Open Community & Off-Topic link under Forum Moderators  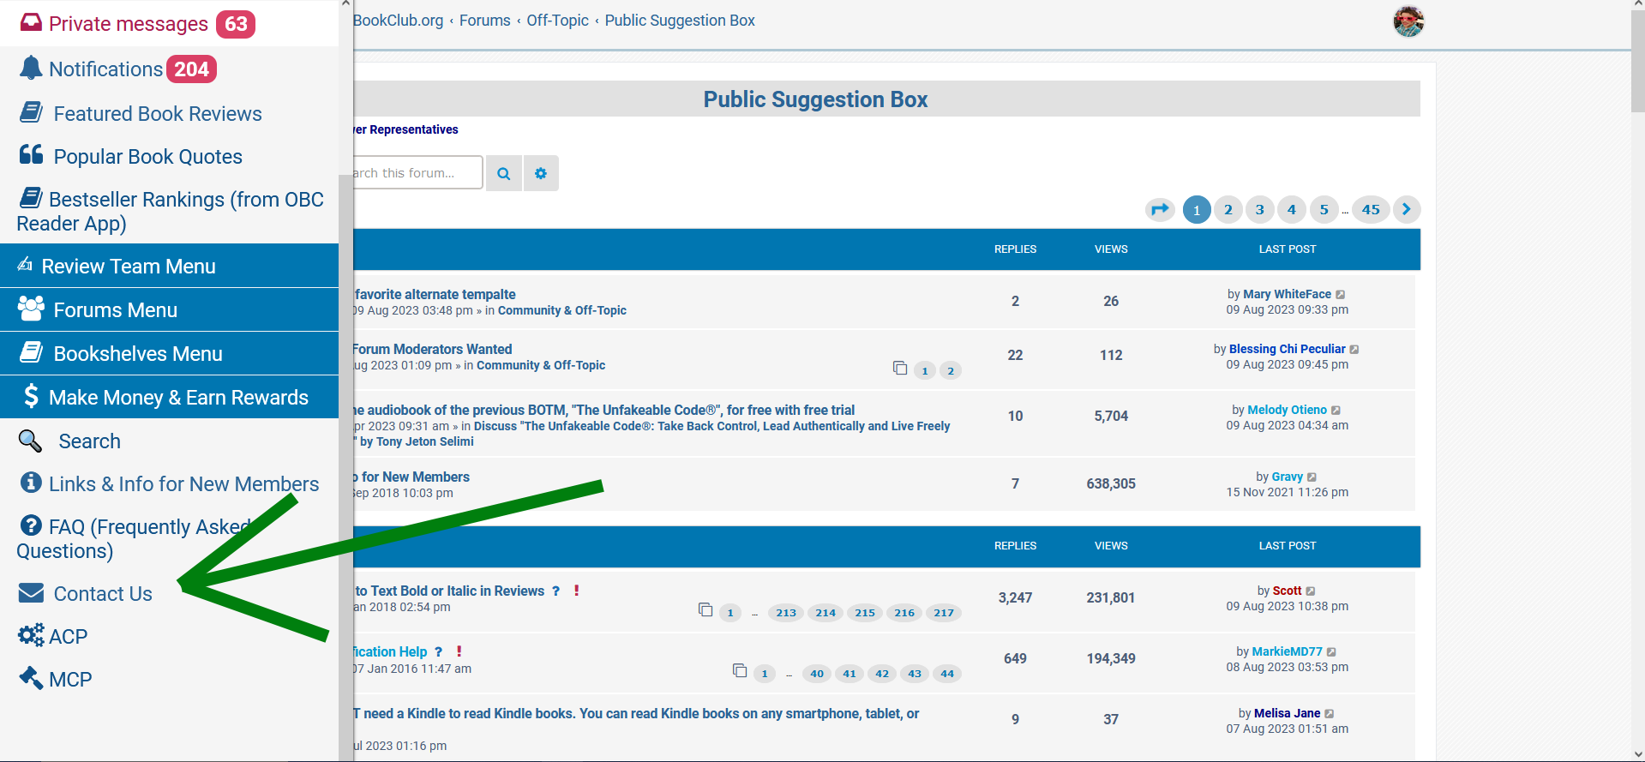[x=541, y=365]
